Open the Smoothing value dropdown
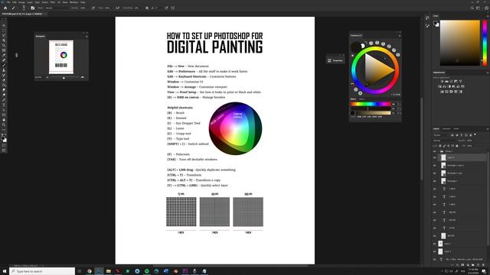The width and height of the screenshot is (490, 275). coord(137,8)
